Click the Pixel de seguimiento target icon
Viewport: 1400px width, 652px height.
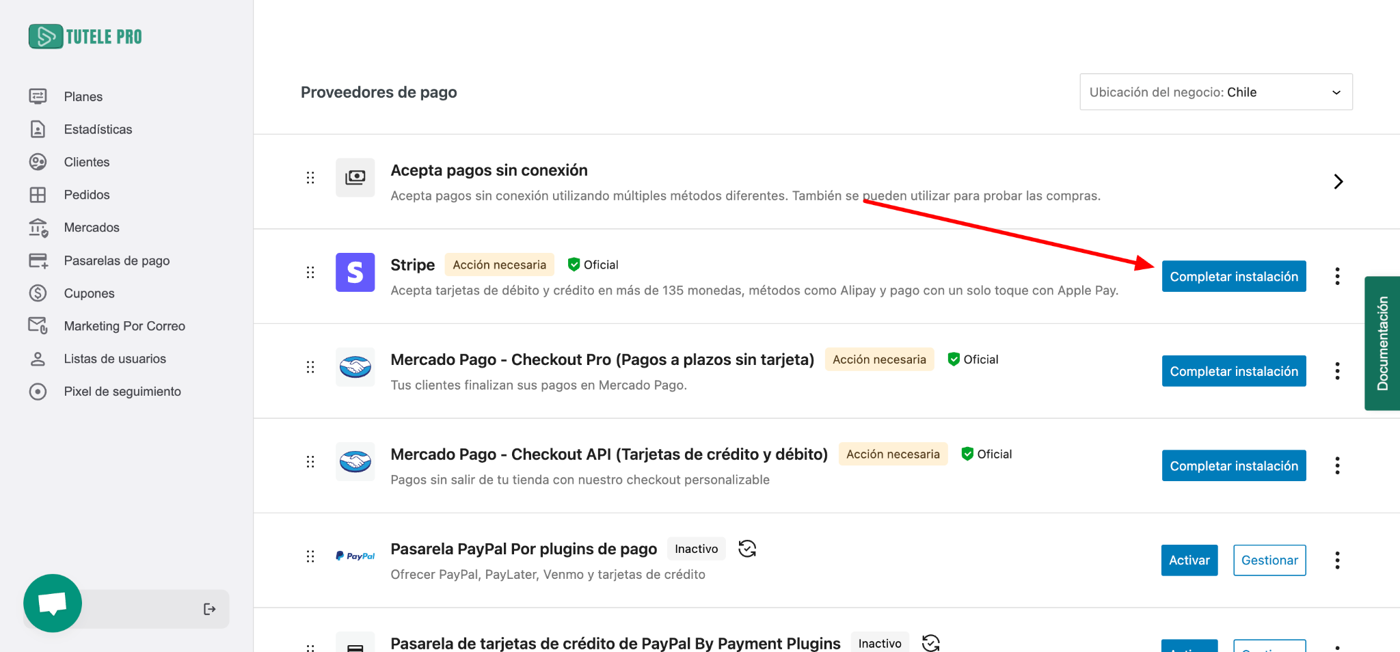38,392
